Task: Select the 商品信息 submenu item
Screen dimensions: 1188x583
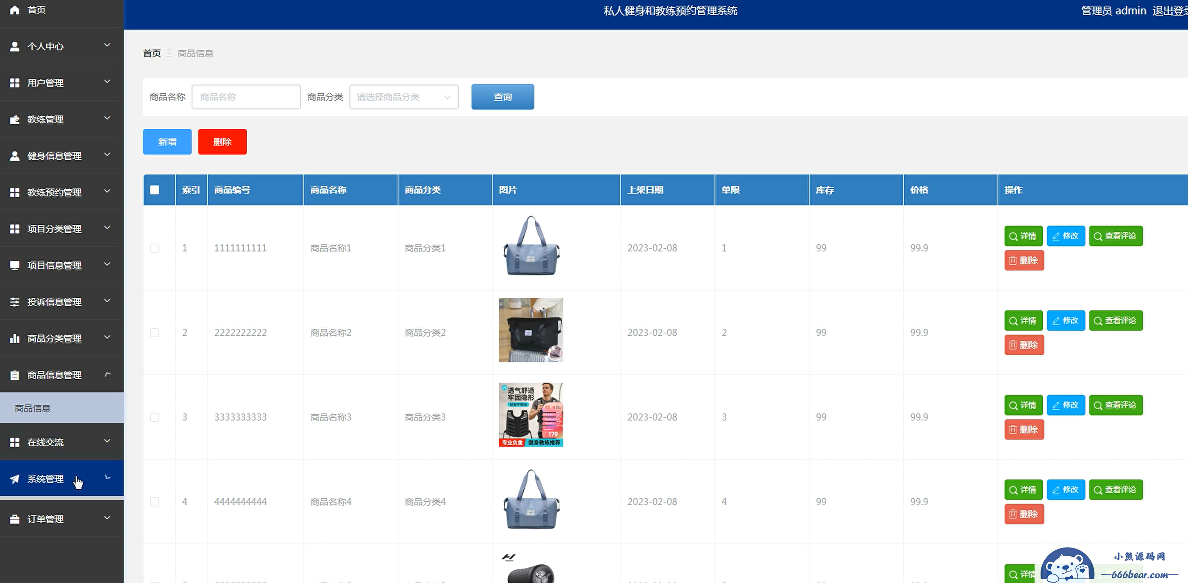Action: tap(62, 408)
